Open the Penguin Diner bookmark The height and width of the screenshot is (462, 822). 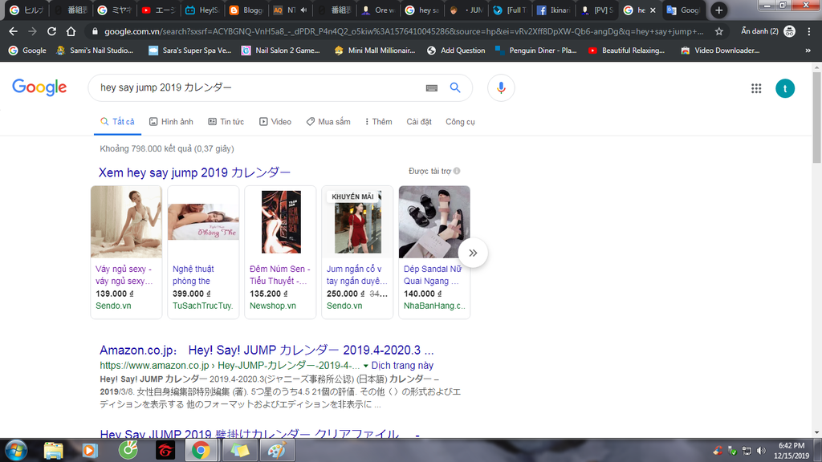(535, 51)
